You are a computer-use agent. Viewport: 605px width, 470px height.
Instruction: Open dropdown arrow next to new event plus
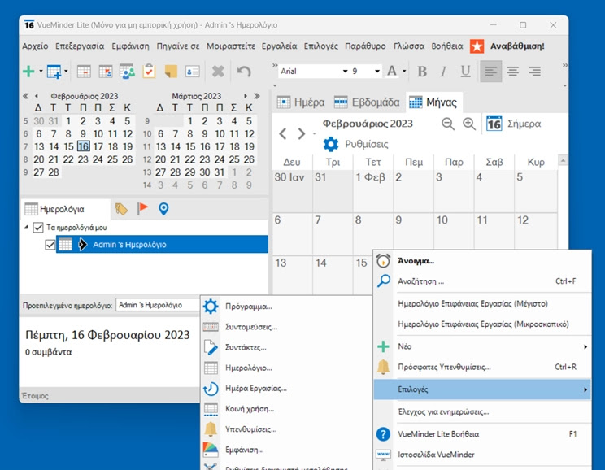click(x=41, y=72)
